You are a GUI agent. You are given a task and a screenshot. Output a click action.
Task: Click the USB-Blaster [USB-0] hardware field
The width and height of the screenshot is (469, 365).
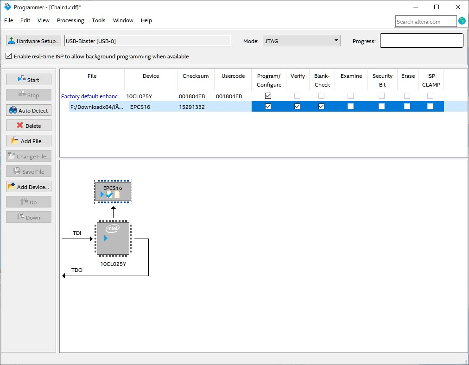(x=148, y=41)
